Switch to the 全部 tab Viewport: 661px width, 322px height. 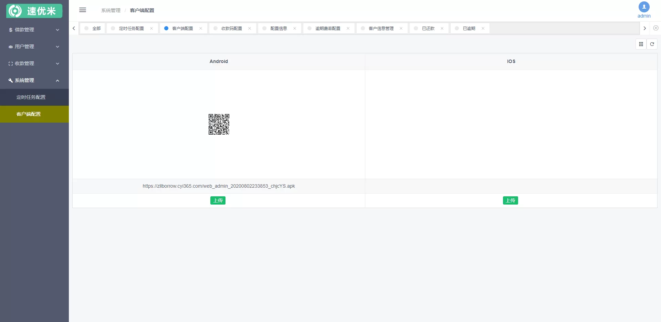tap(93, 28)
